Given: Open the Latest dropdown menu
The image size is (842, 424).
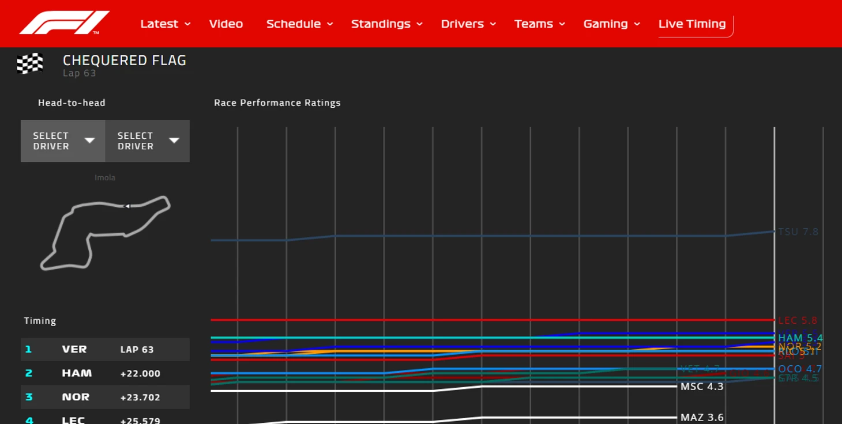Looking at the screenshot, I should point(165,24).
